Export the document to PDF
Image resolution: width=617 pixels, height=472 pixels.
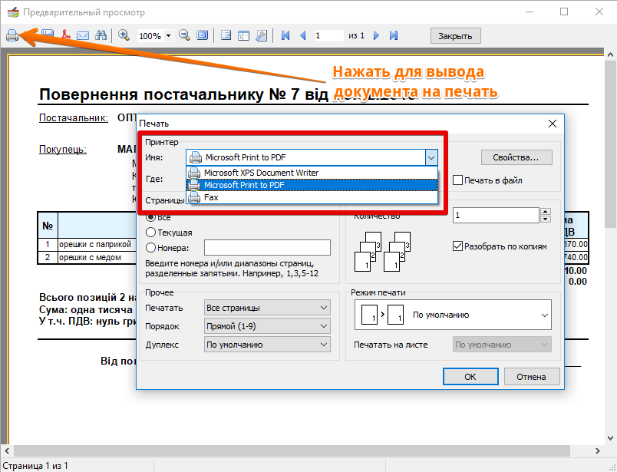[65, 35]
